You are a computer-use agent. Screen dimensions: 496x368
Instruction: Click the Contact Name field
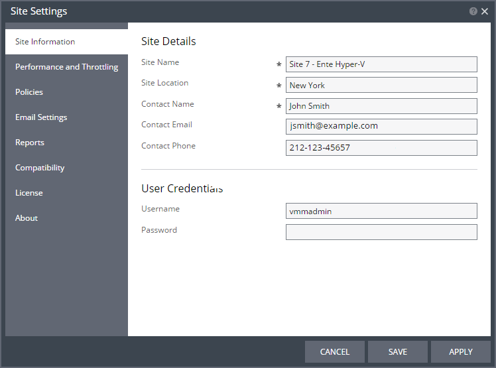(x=381, y=106)
